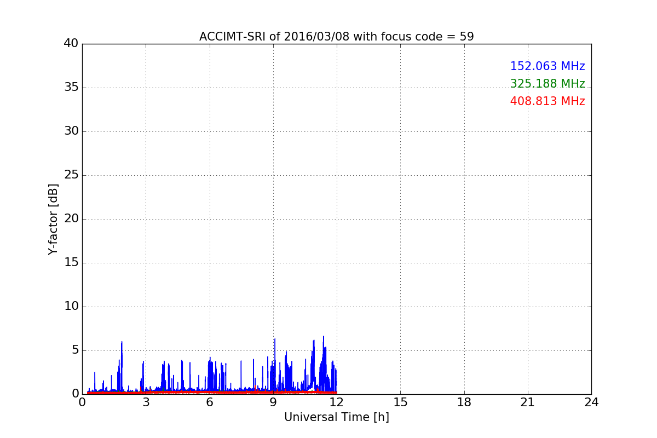
Task: Click the y-axis tick label 20
Action: [71, 219]
